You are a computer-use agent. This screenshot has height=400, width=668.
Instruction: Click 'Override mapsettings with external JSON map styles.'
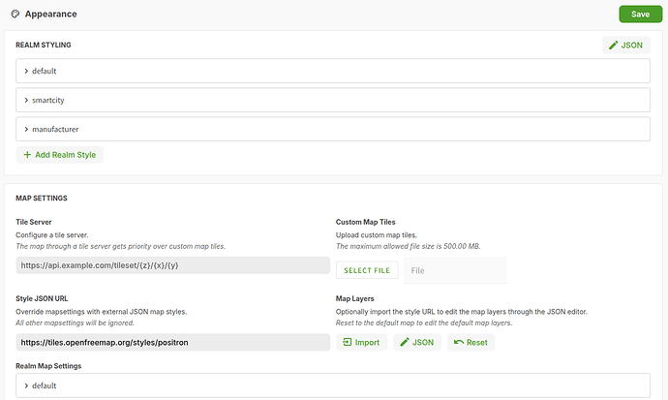(x=102, y=312)
